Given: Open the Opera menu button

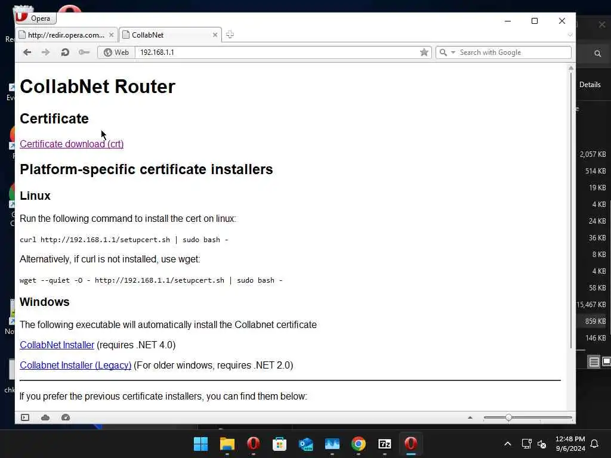Looking at the screenshot, I should (x=35, y=18).
